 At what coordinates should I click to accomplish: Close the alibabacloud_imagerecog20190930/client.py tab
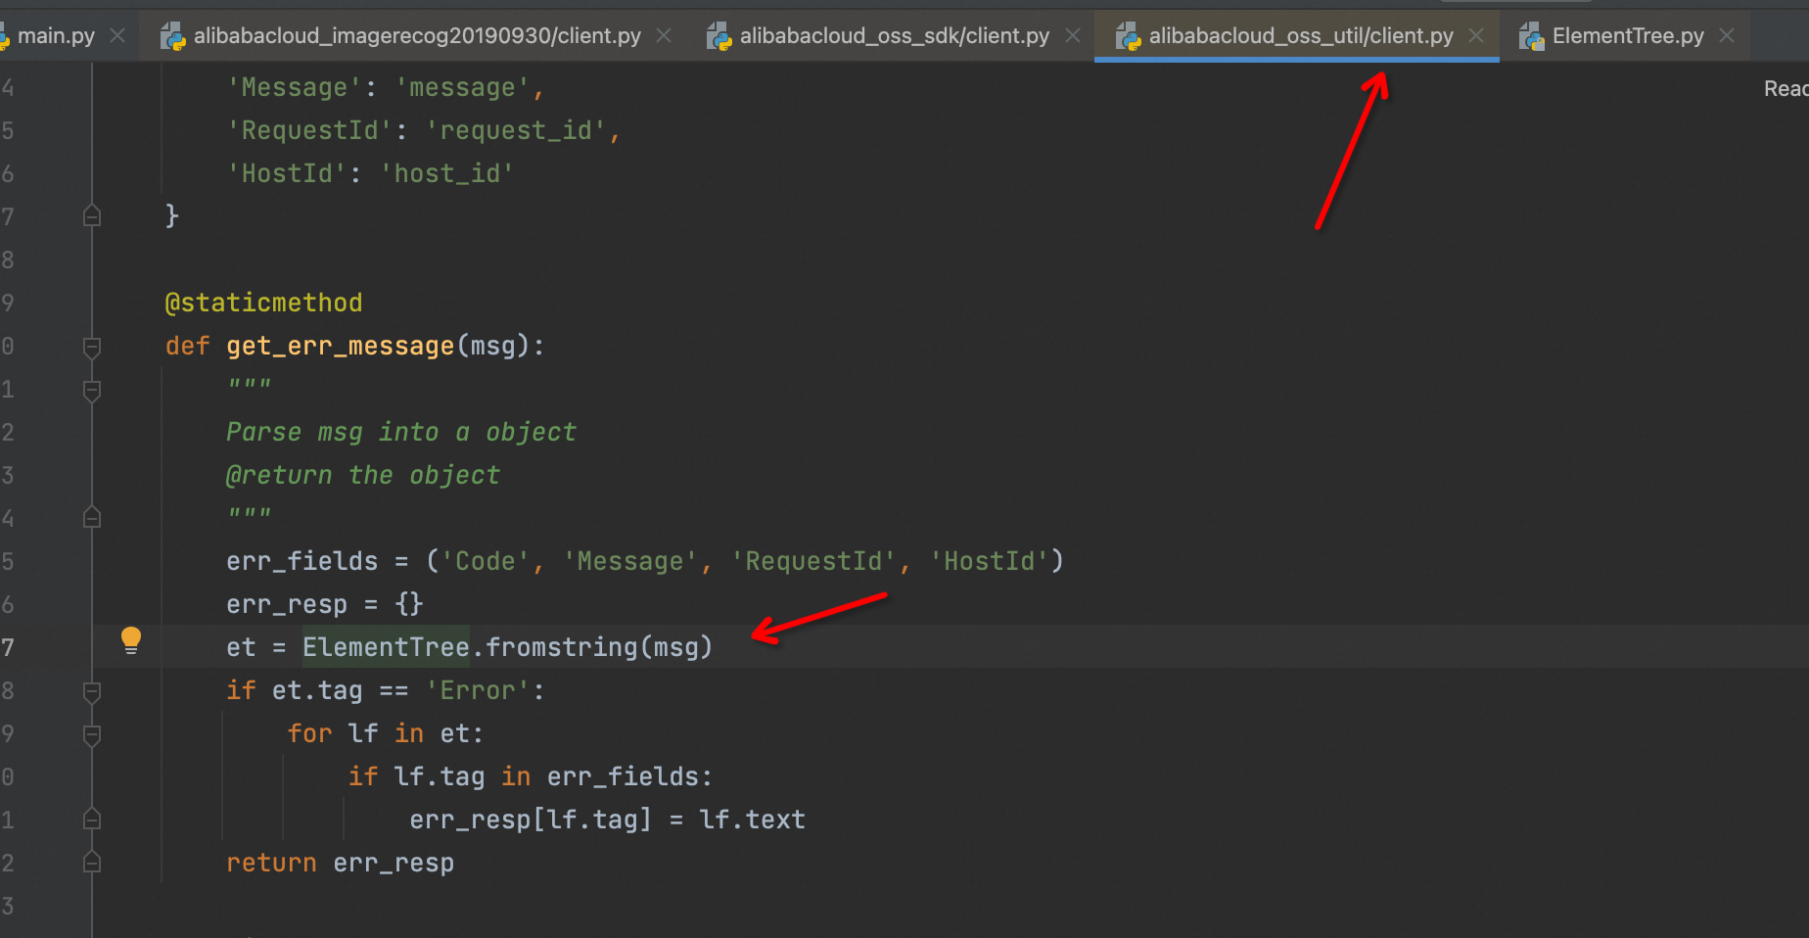tap(664, 36)
